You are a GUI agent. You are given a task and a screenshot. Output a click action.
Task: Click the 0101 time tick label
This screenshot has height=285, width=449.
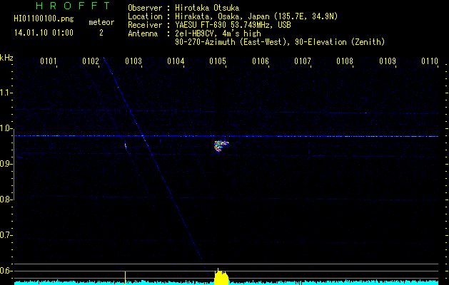click(x=48, y=61)
